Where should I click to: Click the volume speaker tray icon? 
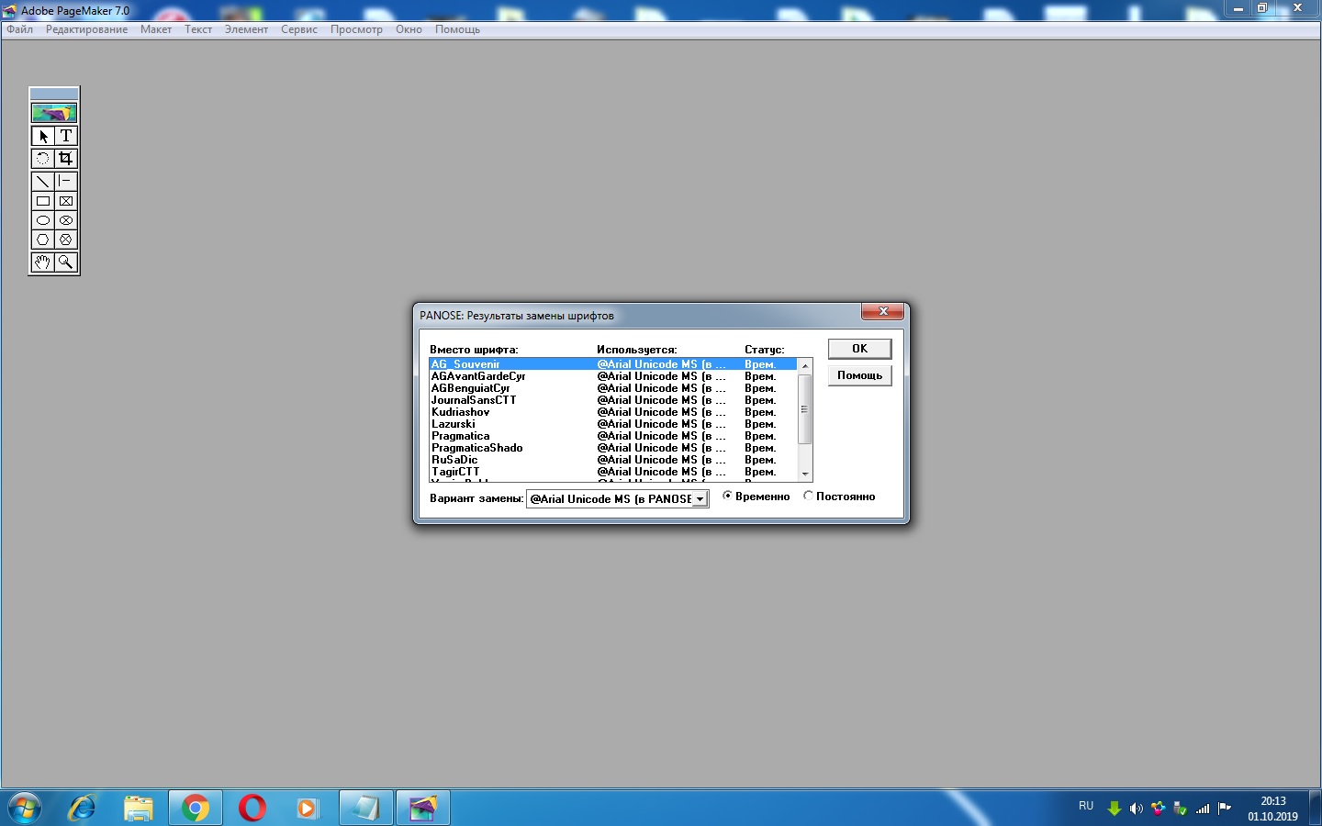(1137, 809)
